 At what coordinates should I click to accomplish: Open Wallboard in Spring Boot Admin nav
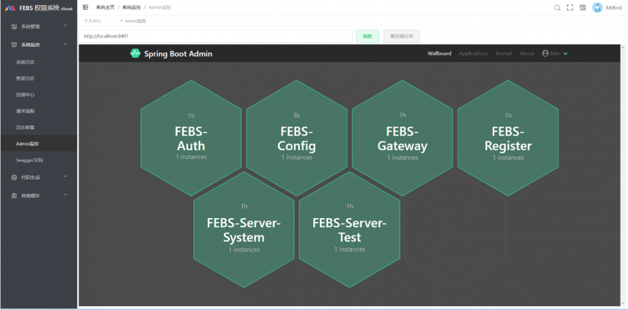pos(439,53)
